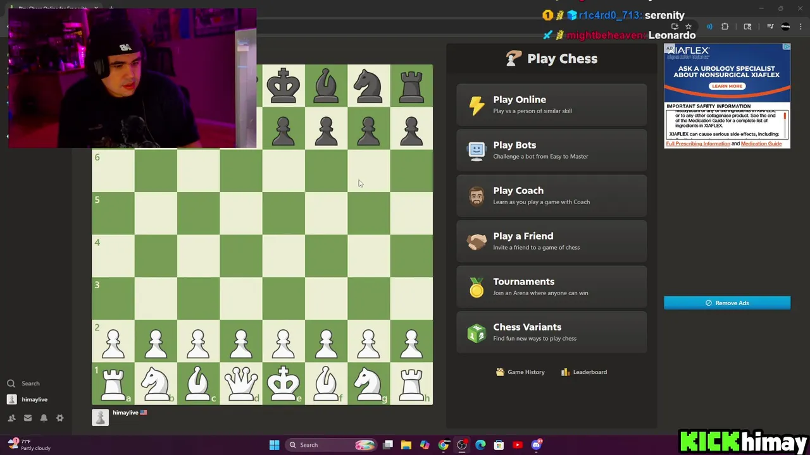This screenshot has width=810, height=455.
Task: Click the himaylive player avatar below the board
Action: [101, 417]
